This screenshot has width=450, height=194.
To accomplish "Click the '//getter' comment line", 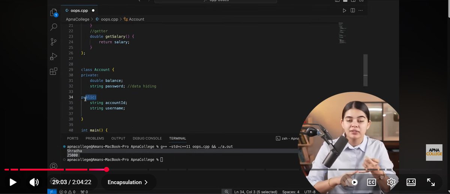I will (99, 31).
